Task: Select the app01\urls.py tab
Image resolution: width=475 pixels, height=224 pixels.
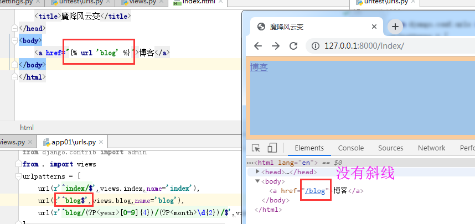Action: pyautogui.click(x=73, y=142)
